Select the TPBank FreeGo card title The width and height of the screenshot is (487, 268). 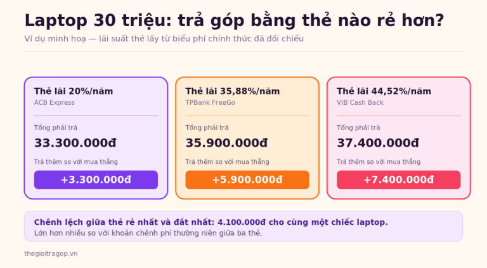coord(211,102)
